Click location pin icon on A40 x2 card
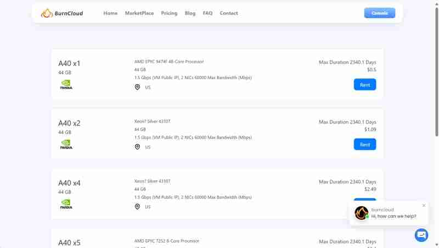The width and height of the screenshot is (439, 248). pyautogui.click(x=137, y=147)
